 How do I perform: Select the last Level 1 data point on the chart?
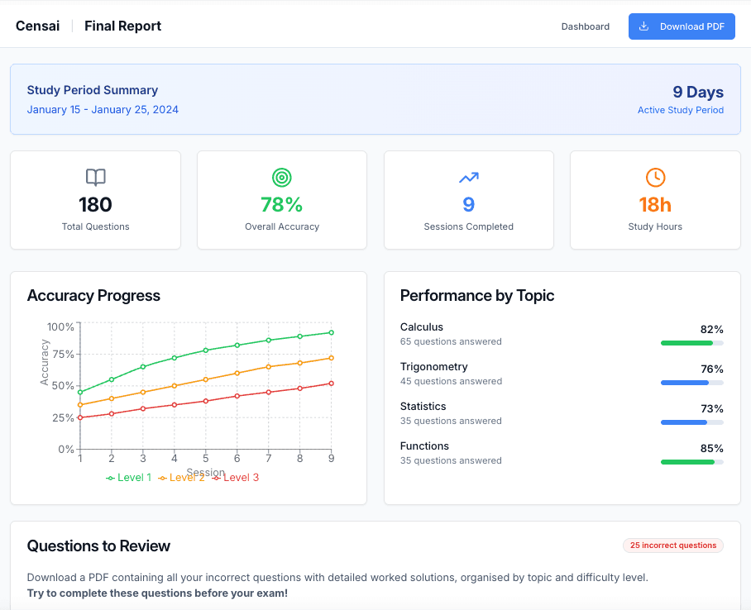click(x=330, y=331)
